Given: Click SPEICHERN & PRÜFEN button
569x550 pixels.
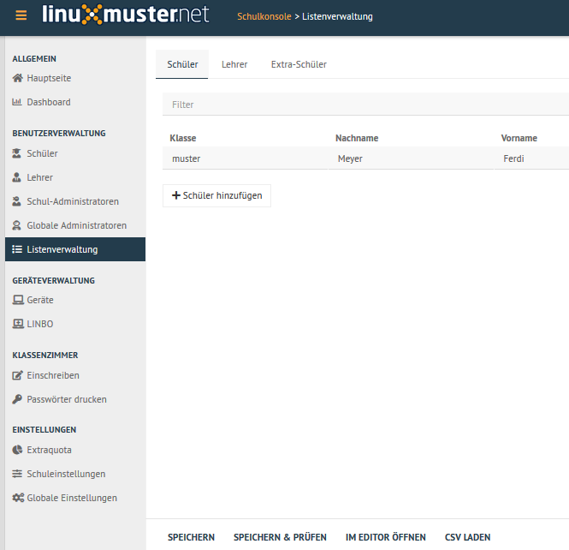Looking at the screenshot, I should coord(280,537).
